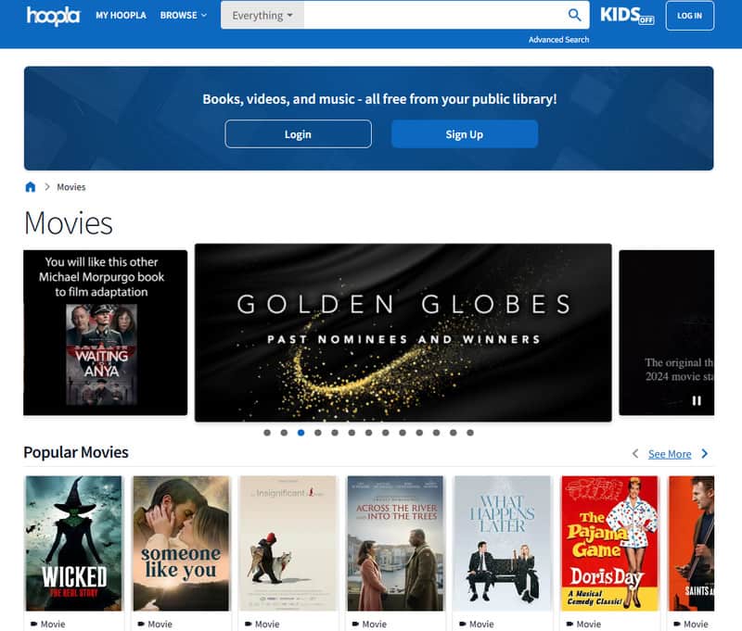Open the My Hoopla menu item
Viewport: 742px width, 631px height.
(x=121, y=16)
